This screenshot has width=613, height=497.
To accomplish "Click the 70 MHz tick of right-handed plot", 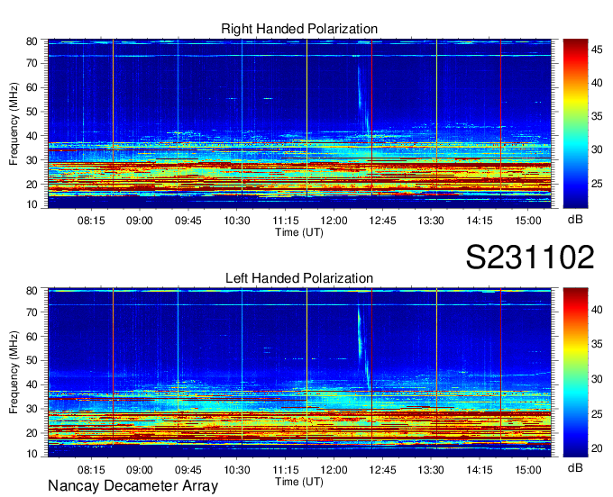I will click(32, 63).
